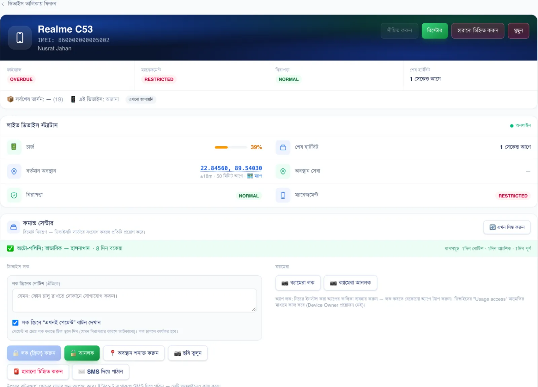
Task: Click the এখনো জানায়নি badge
Action: (x=141, y=99)
